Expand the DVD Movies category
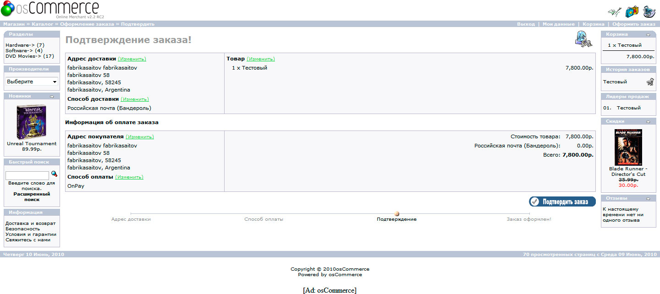The width and height of the screenshot is (660, 294). [x=23, y=56]
